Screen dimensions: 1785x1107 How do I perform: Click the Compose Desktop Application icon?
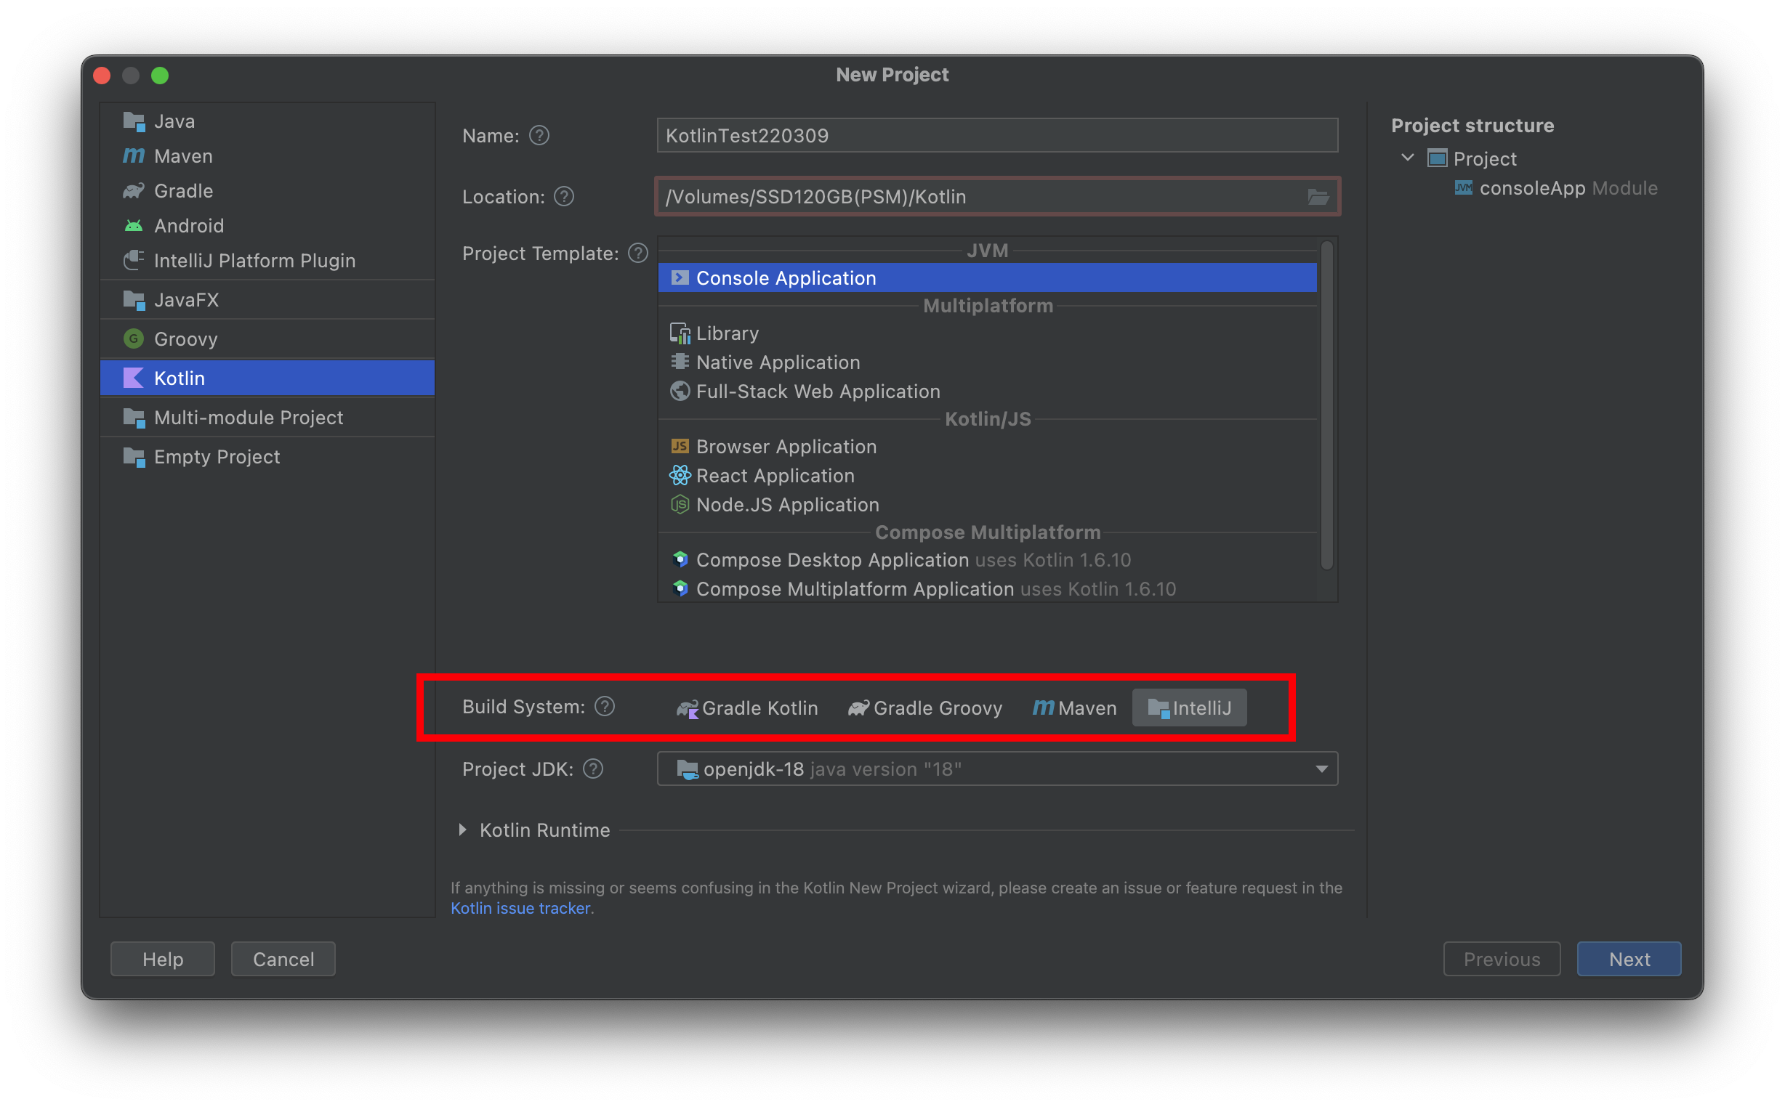680,559
